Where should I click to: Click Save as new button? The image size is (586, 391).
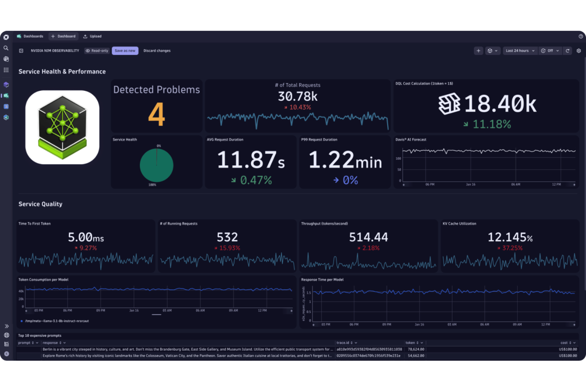point(125,51)
